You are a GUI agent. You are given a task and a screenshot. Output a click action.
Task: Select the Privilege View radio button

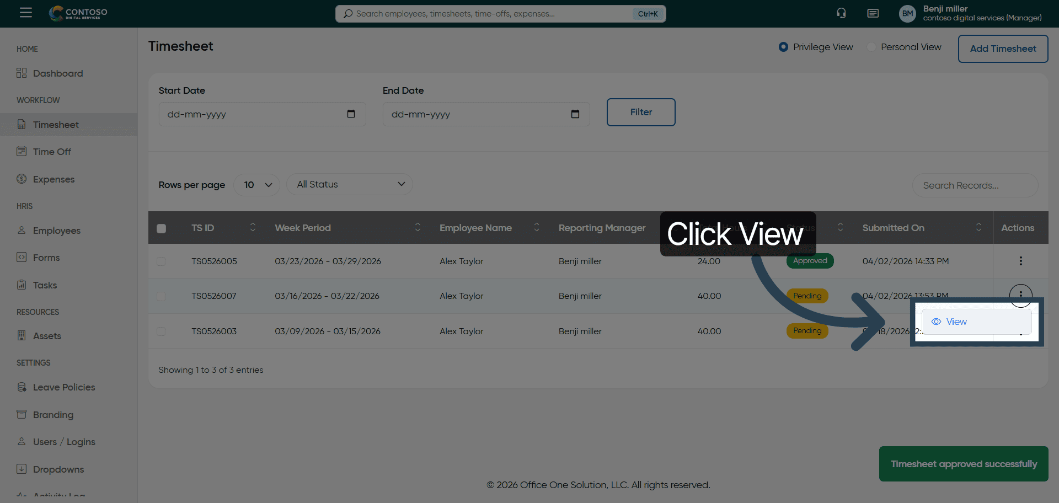pos(783,47)
